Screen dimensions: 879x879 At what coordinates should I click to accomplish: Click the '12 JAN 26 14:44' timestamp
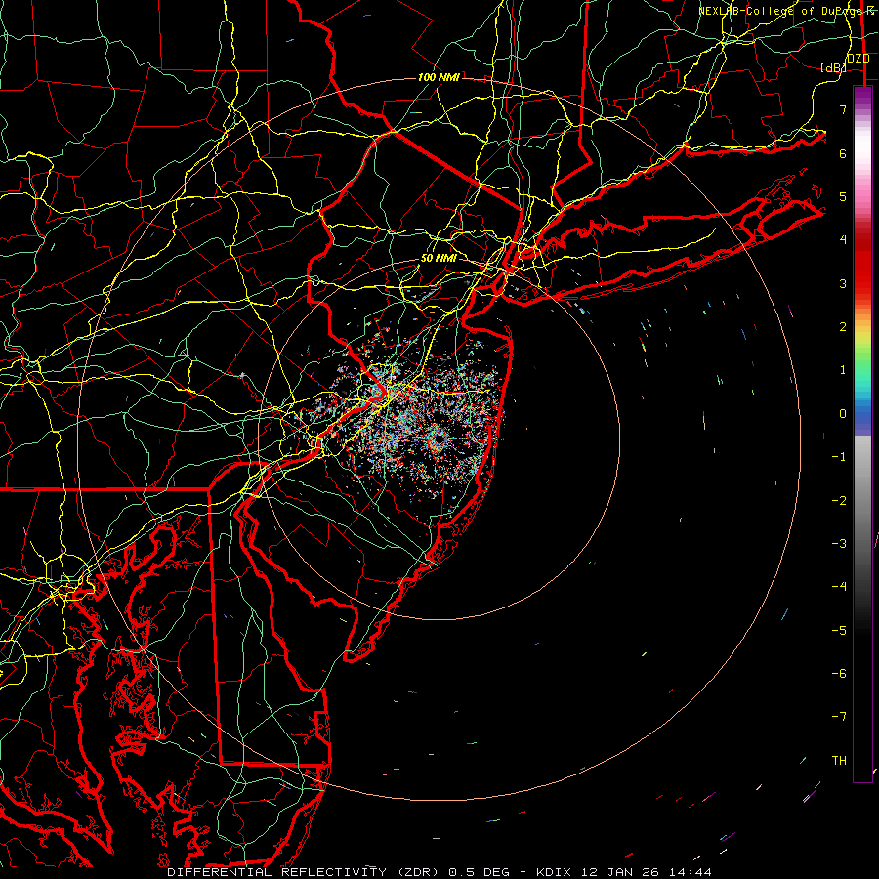(x=646, y=872)
